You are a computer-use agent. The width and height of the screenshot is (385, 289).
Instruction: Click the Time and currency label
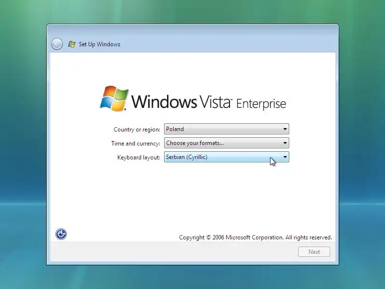[x=136, y=144]
